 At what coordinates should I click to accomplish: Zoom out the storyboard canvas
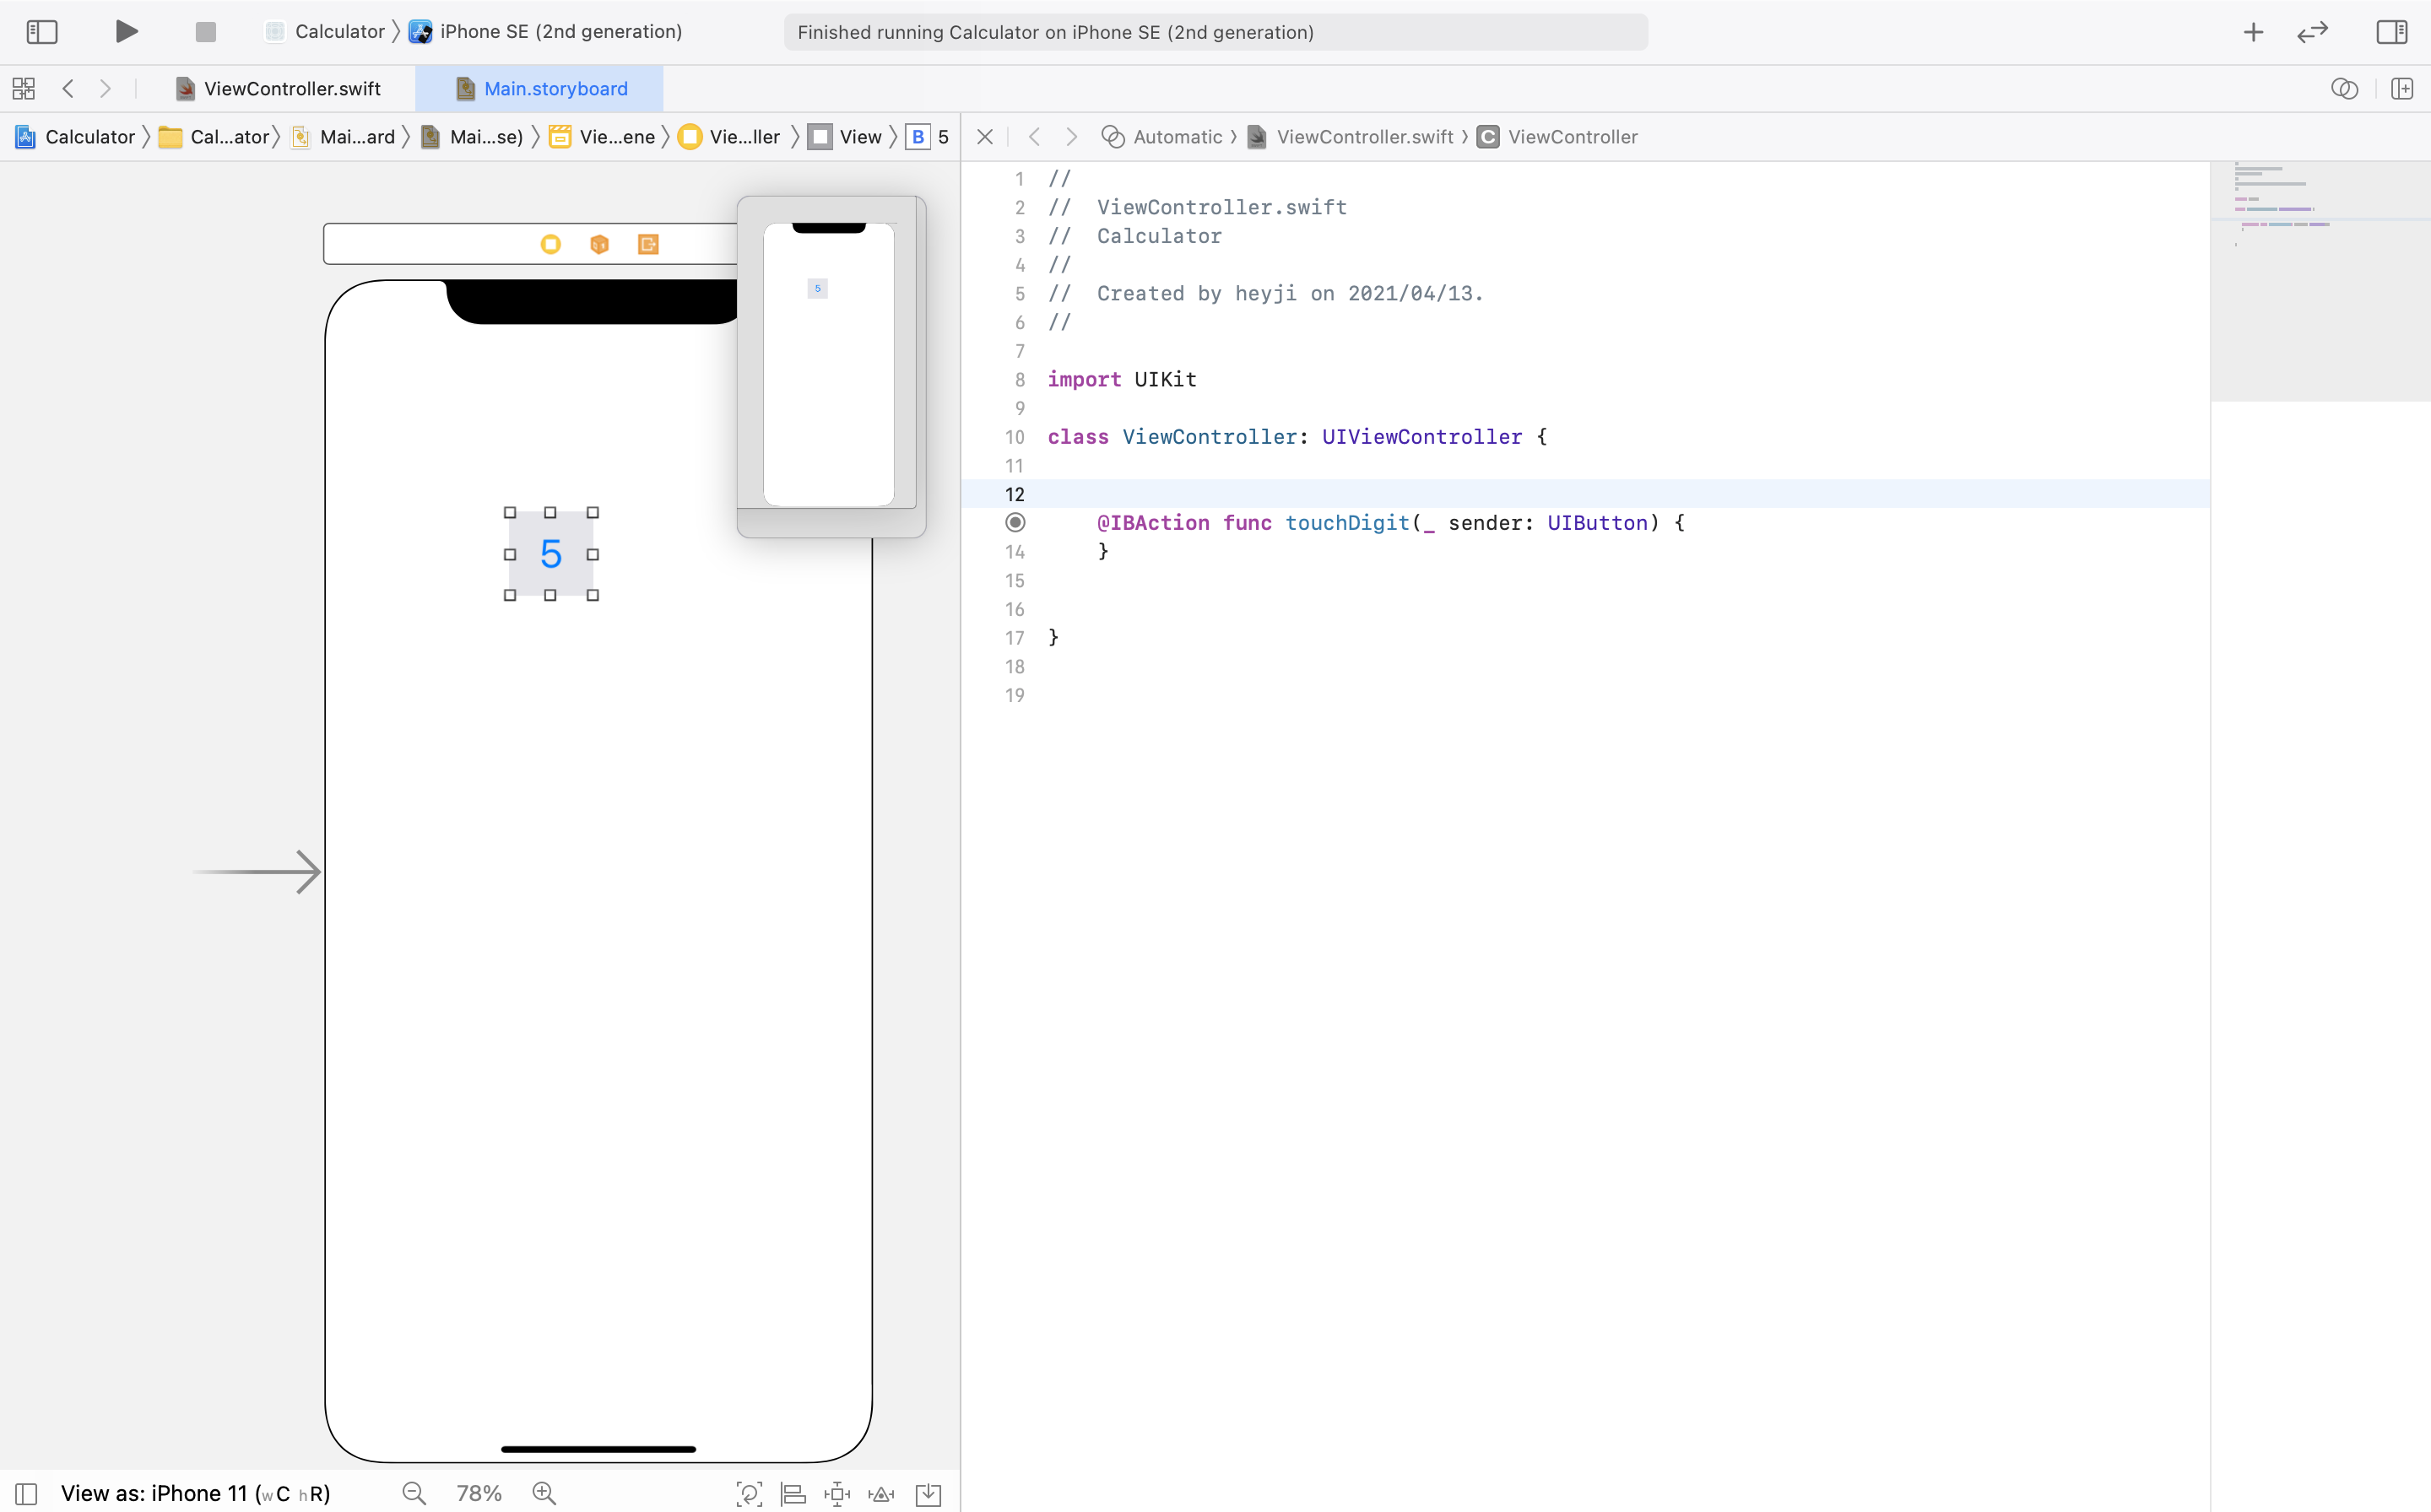(x=414, y=1493)
